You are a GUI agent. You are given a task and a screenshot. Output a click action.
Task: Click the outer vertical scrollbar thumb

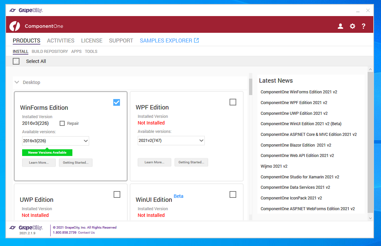coord(370,142)
